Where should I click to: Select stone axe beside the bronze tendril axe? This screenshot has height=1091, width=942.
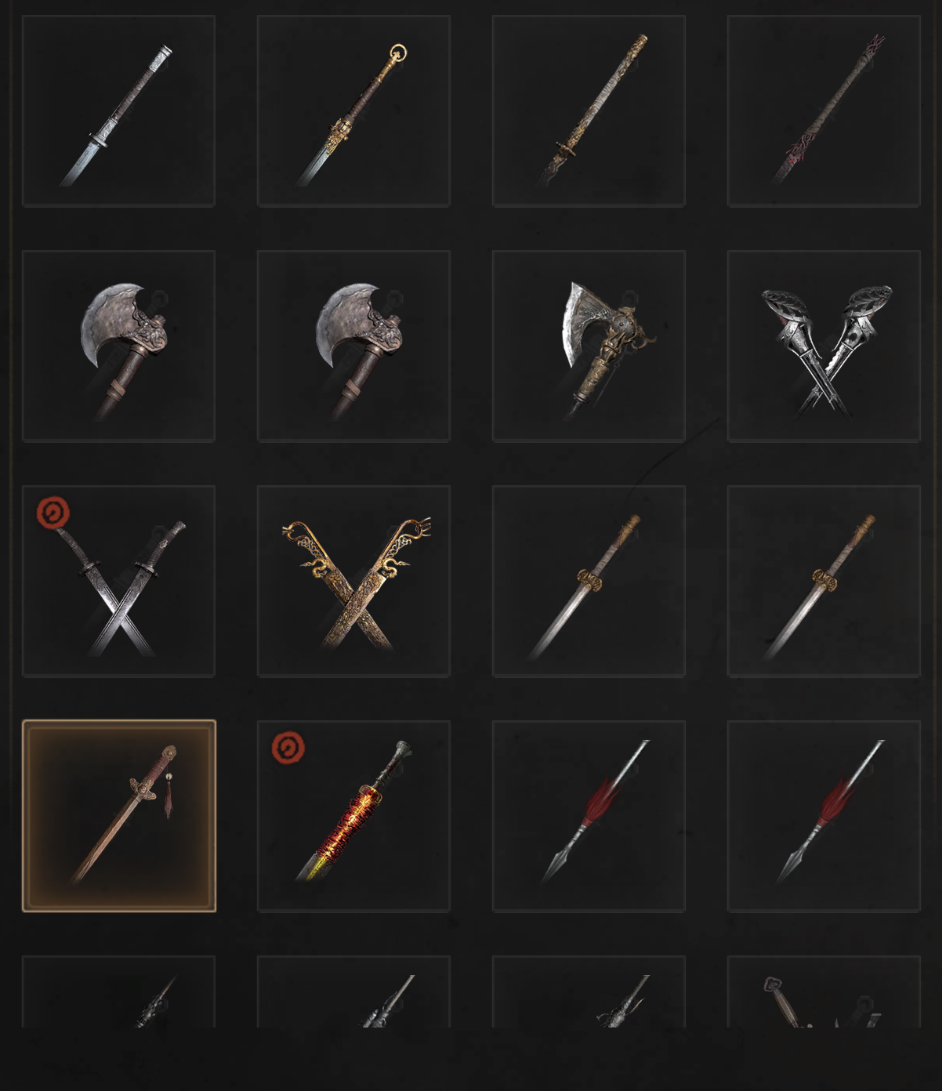(x=353, y=346)
